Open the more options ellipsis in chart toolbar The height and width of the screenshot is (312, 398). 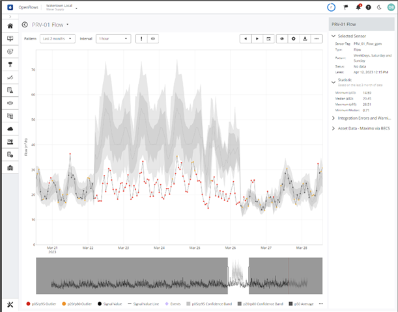[x=317, y=38]
